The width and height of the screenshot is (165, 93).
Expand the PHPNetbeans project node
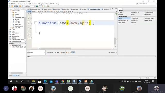tap(9, 33)
